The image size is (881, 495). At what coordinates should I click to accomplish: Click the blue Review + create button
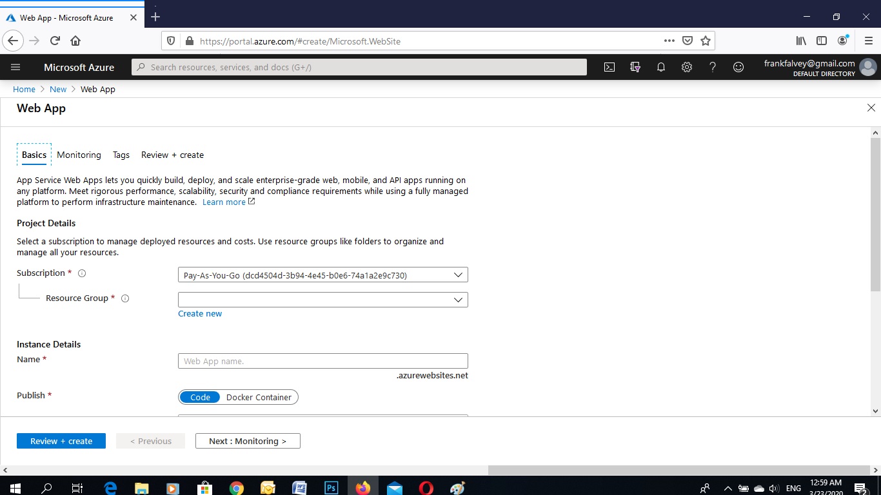61,441
